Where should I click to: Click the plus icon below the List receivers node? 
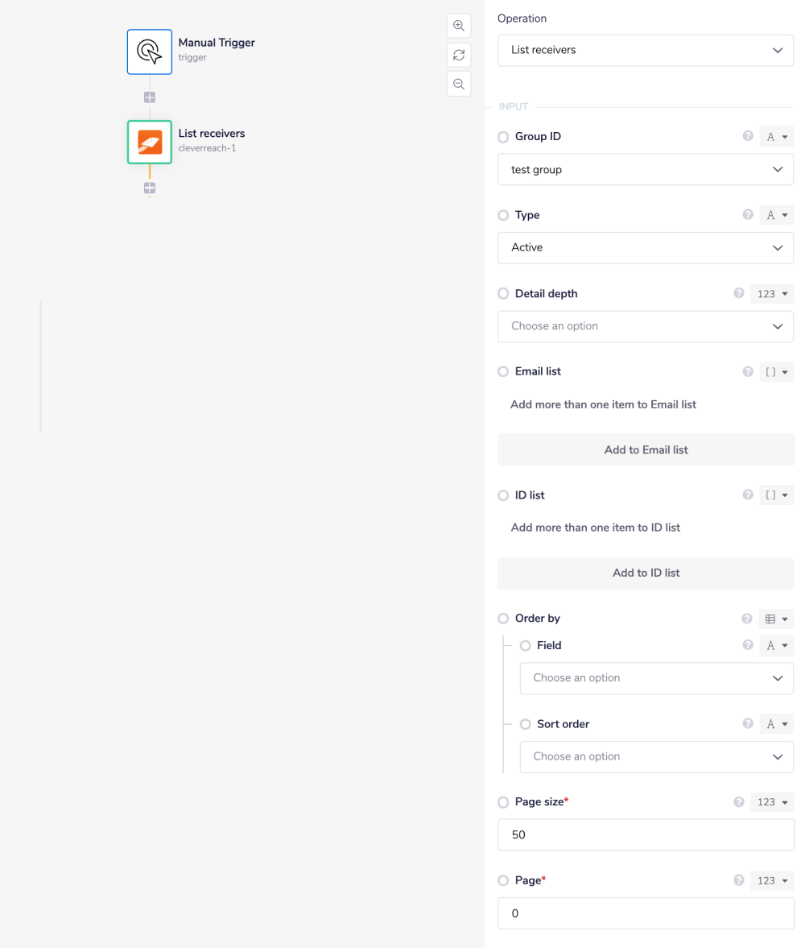(x=149, y=188)
